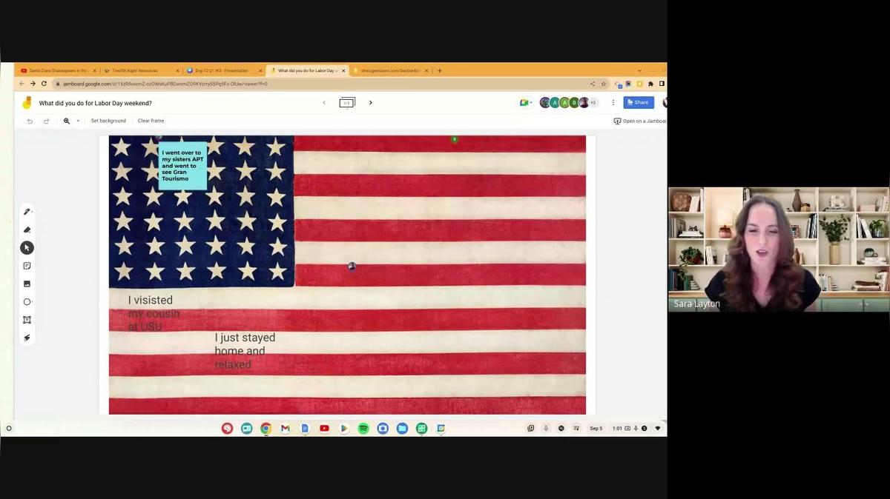Click the share page icon in address bar
Viewport: 890px width, 499px height.
[592, 84]
